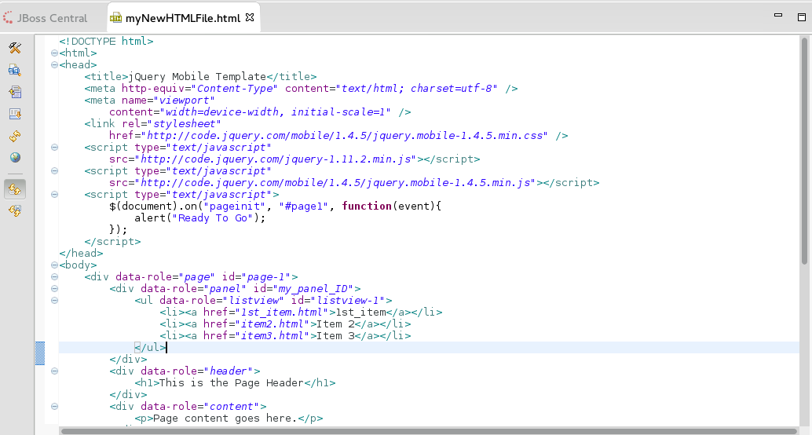The width and height of the screenshot is (812, 435).
Task: Click the closing </head> tag
Action: pos(81,254)
